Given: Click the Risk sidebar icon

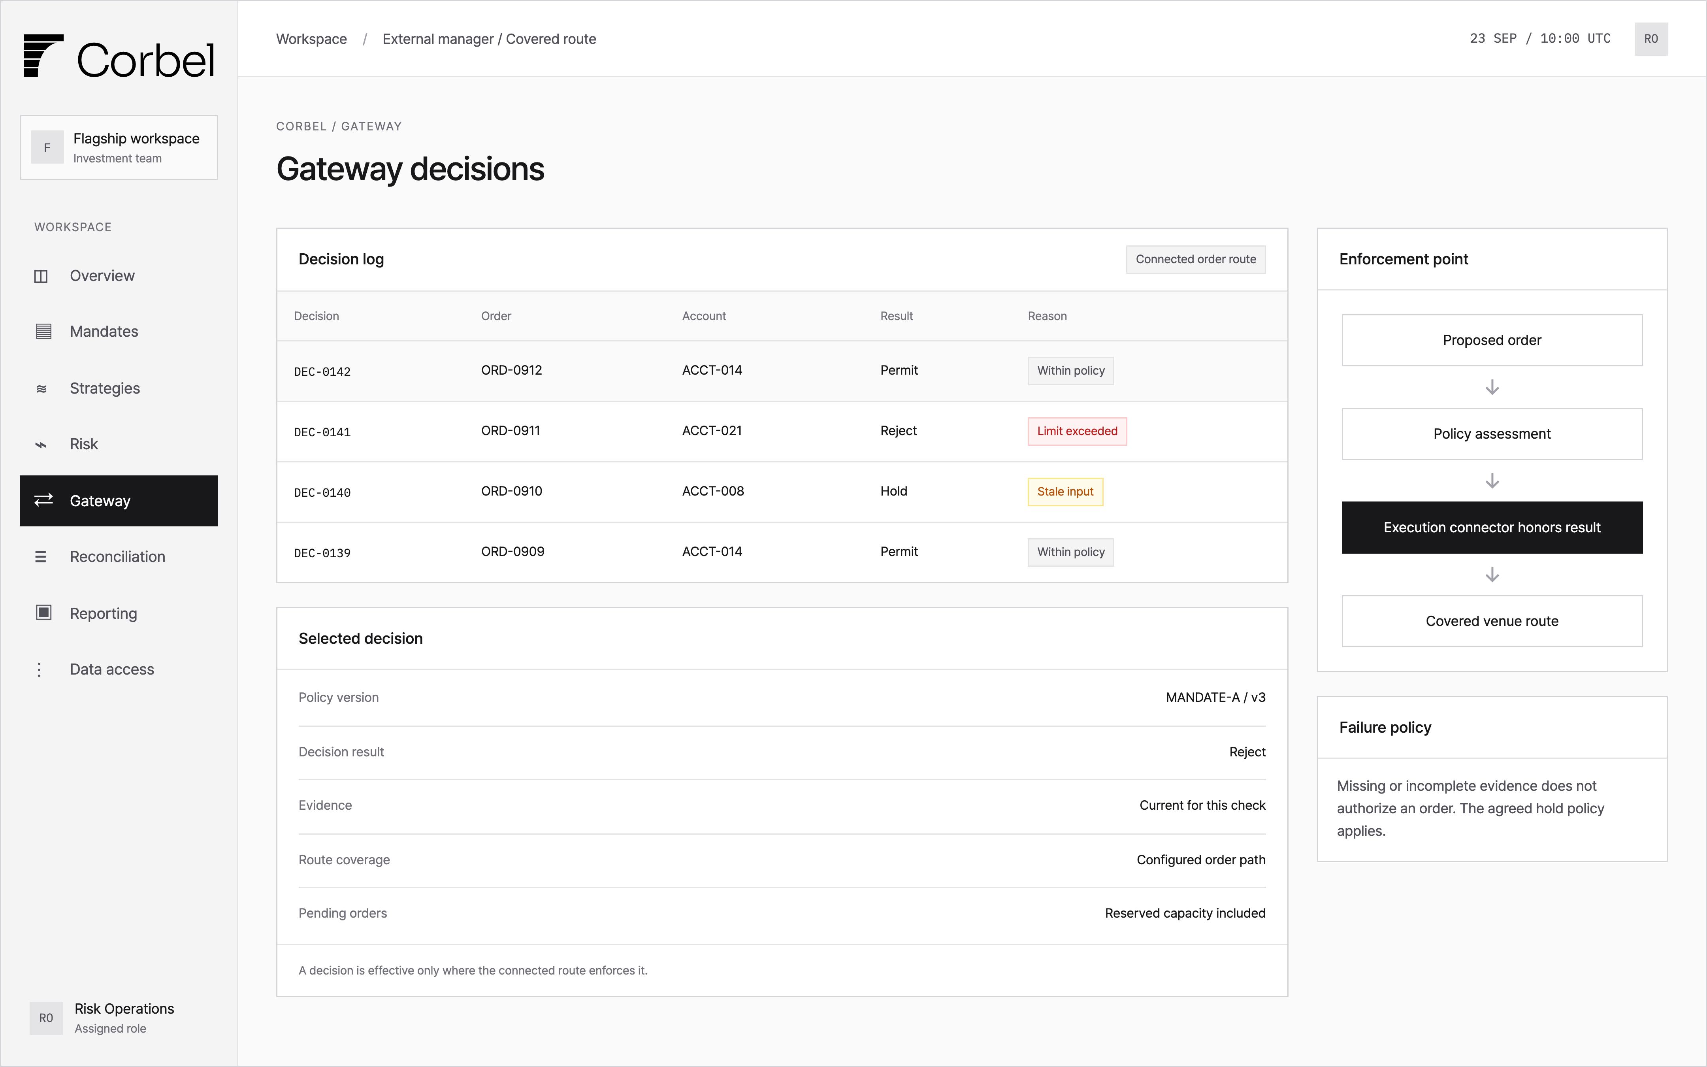Looking at the screenshot, I should 41,445.
